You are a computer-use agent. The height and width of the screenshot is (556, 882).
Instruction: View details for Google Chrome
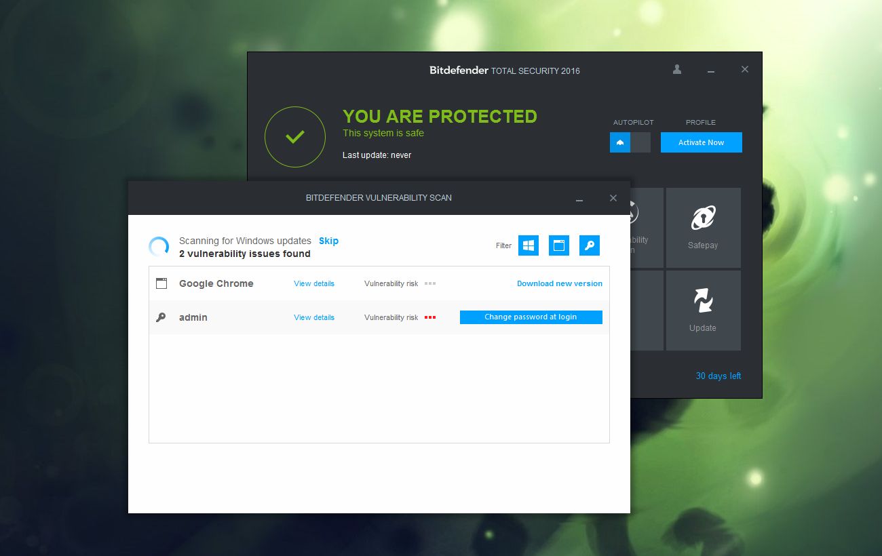click(314, 283)
